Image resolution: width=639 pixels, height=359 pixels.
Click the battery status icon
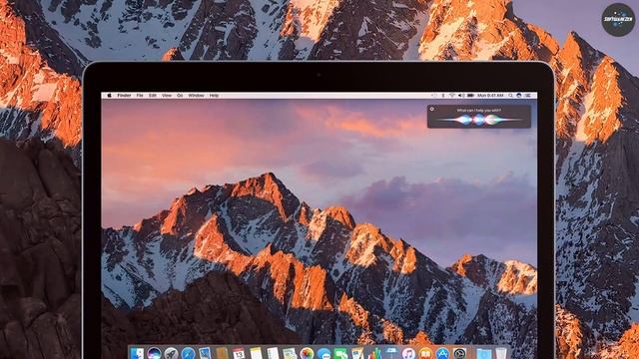pyautogui.click(x=470, y=96)
